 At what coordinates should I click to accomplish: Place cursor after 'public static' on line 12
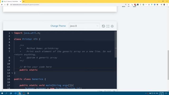(x=38, y=70)
